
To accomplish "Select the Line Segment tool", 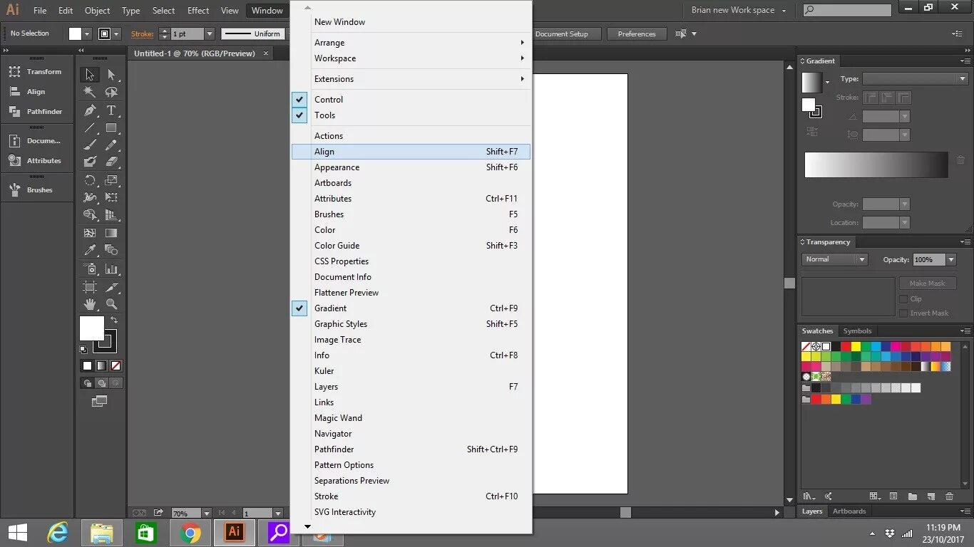I will coord(89,128).
